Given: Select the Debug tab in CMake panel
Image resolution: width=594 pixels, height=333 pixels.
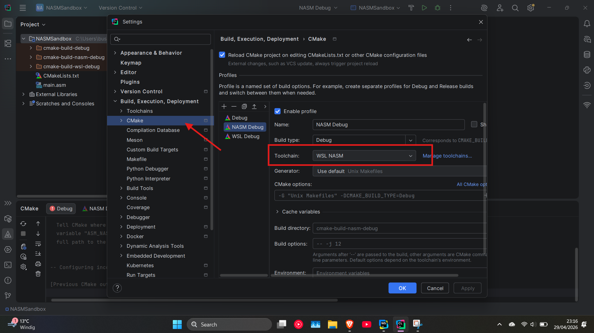Looking at the screenshot, I should click(x=61, y=209).
